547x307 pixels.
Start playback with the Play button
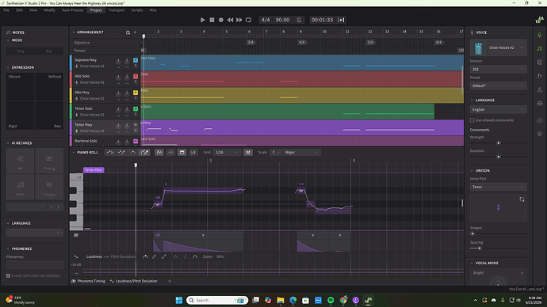(202, 20)
